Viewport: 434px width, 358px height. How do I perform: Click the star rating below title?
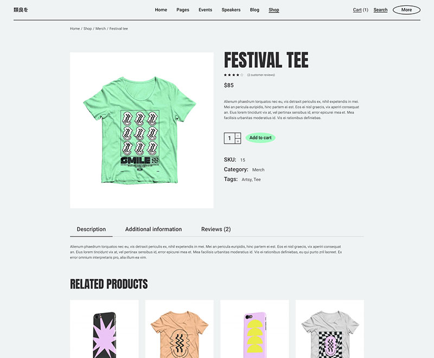234,75
